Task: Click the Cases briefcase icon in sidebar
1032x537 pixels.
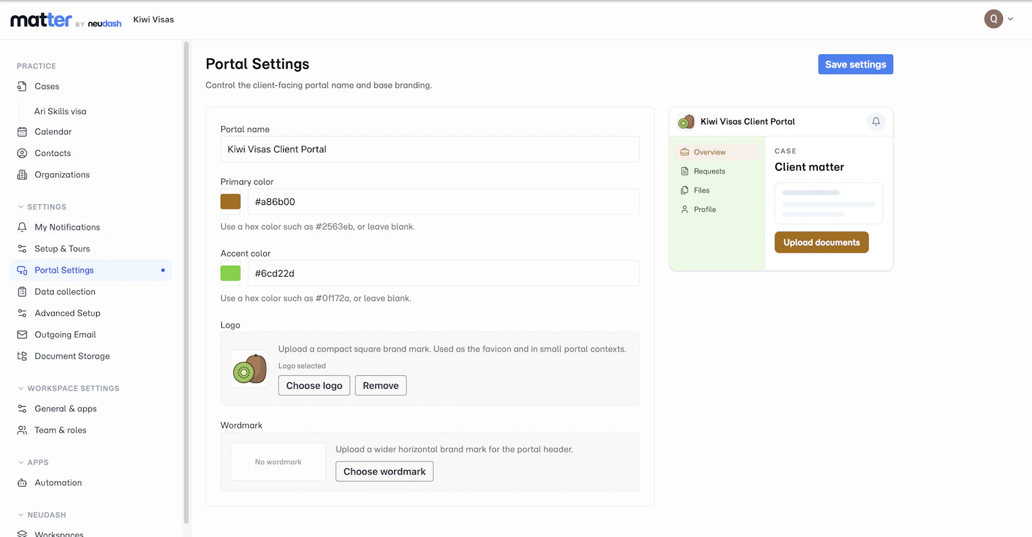Action: [x=22, y=86]
